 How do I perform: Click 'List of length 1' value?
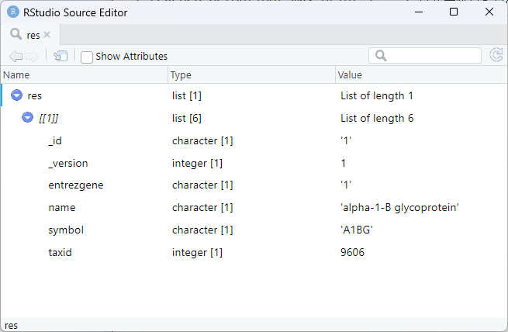click(377, 96)
